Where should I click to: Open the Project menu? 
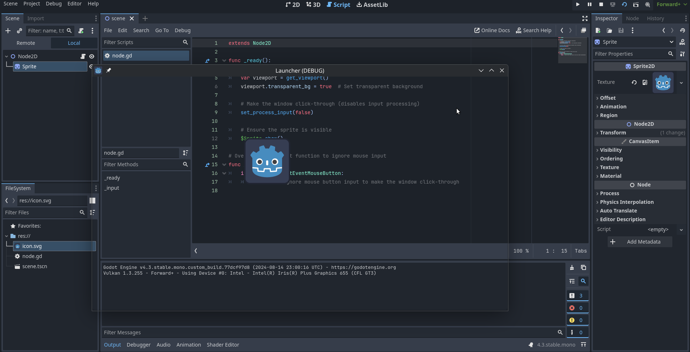32,4
